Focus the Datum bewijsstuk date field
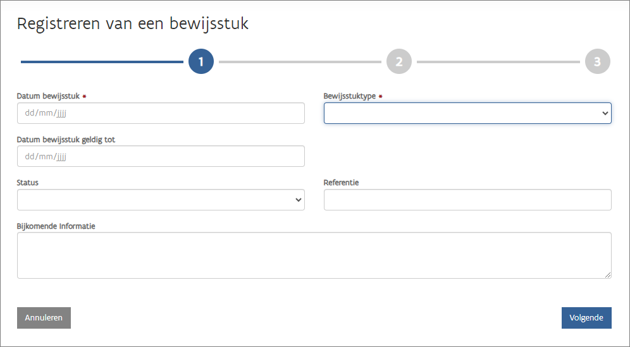Screen dimensions: 630x347 pos(161,113)
